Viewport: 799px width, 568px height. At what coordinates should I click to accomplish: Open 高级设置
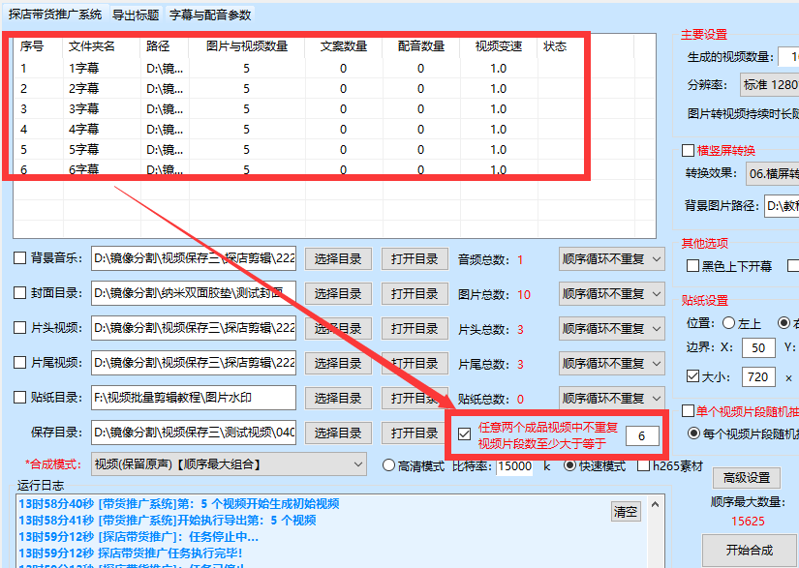pyautogui.click(x=747, y=477)
